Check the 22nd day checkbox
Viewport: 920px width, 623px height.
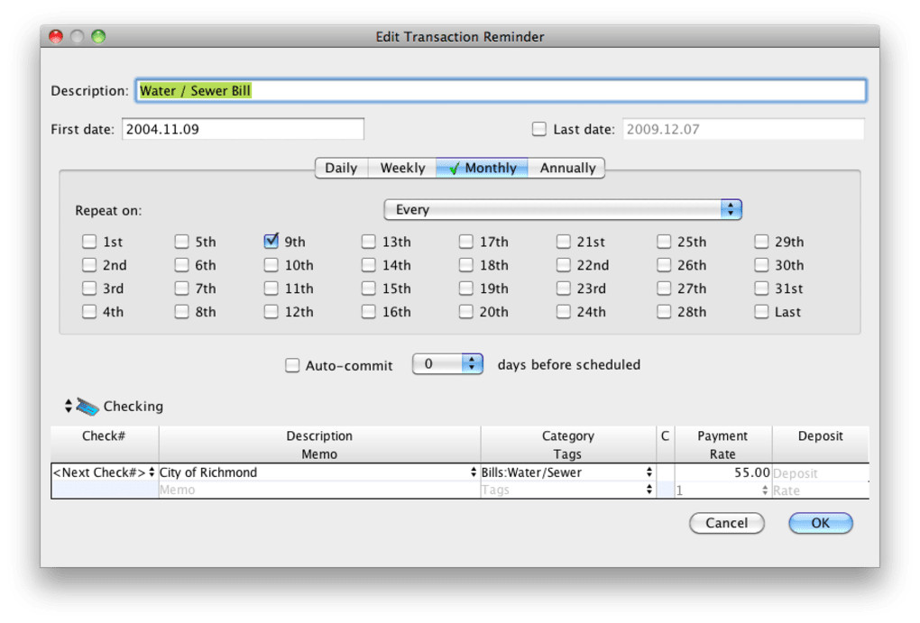click(x=563, y=265)
